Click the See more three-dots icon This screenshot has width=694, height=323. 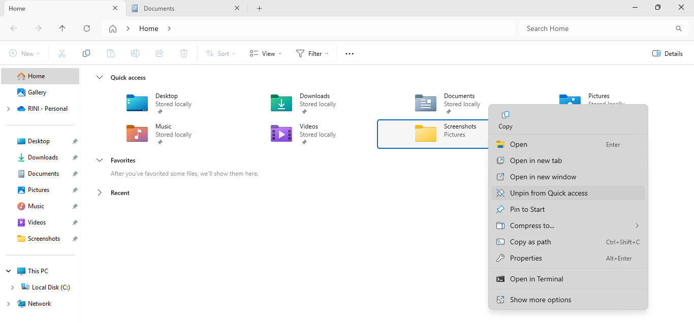point(350,54)
